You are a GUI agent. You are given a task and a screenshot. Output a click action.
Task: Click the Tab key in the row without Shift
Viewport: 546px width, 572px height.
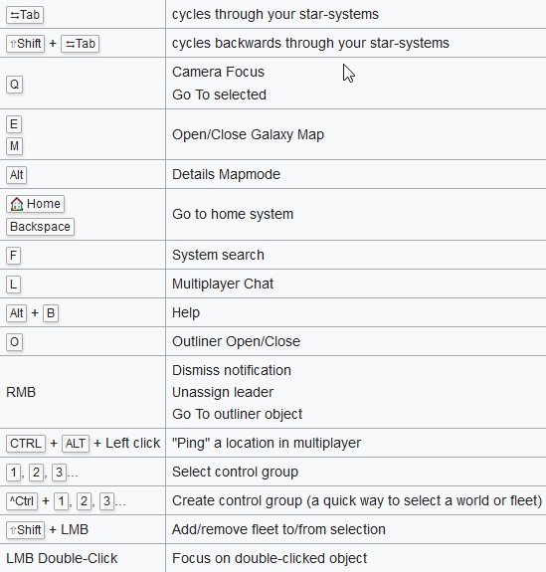(x=25, y=15)
